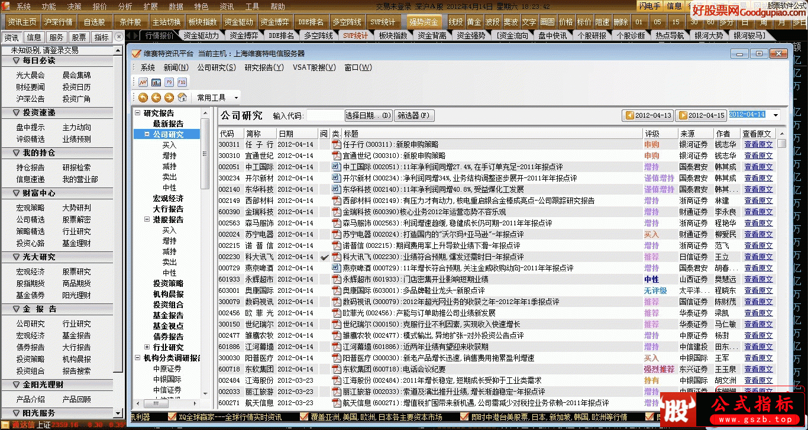Image resolution: width=808 pixels, height=430 pixels.
Task: Select 宏观经济 in the report tree
Action: point(169,198)
